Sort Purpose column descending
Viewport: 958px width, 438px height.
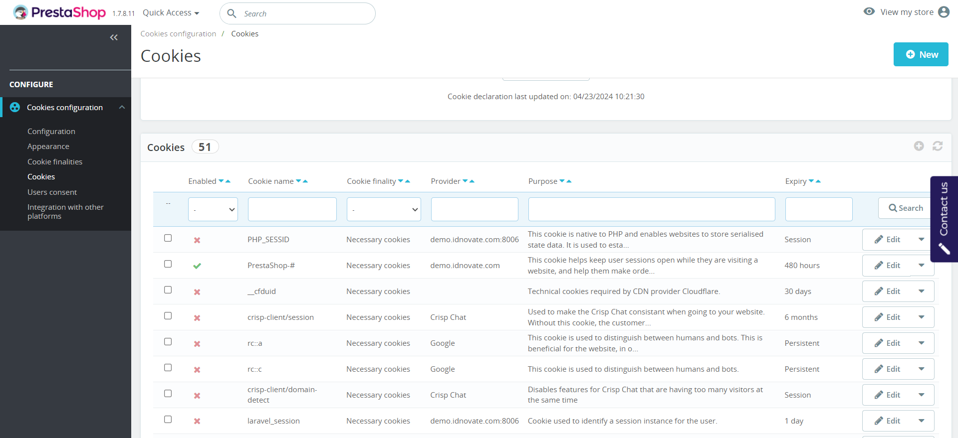coord(562,181)
